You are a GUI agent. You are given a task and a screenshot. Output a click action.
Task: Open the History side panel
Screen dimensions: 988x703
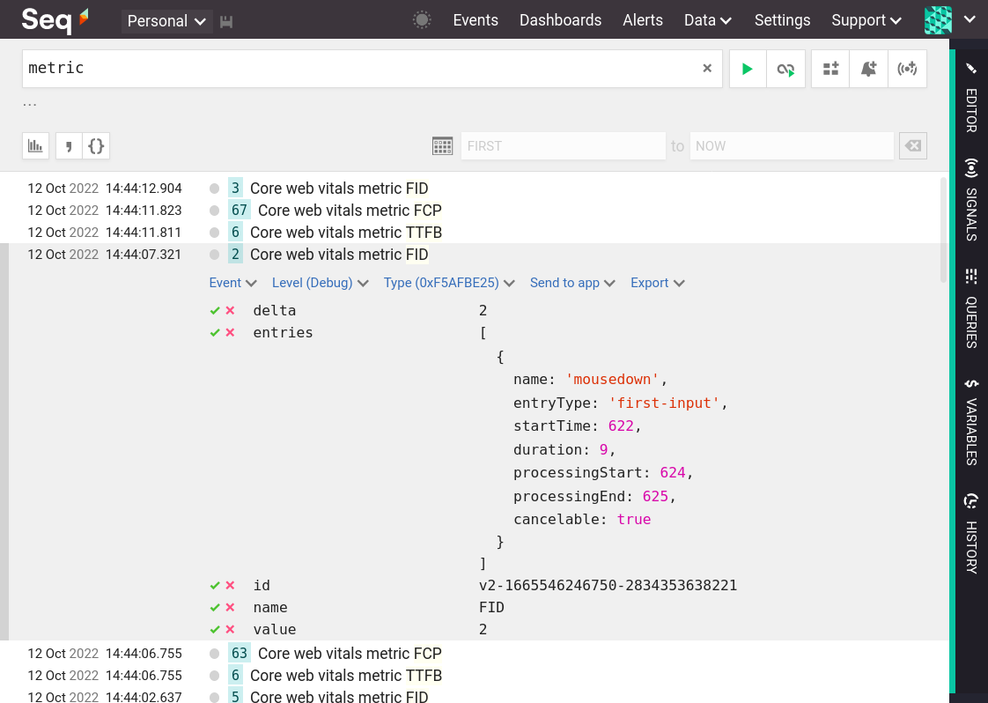(971, 533)
